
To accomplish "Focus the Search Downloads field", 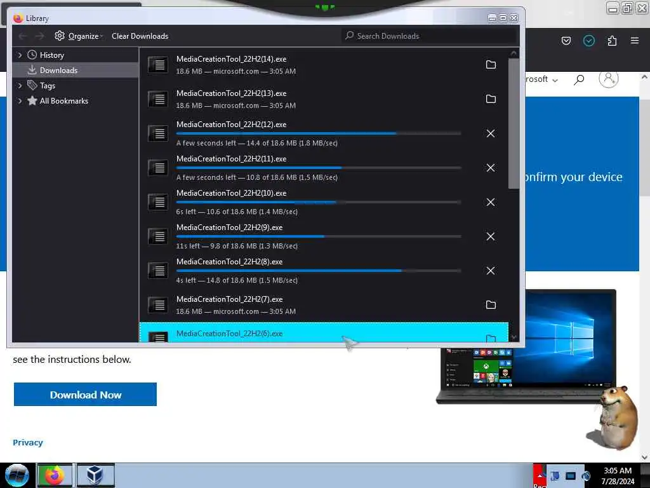I will pos(430,36).
